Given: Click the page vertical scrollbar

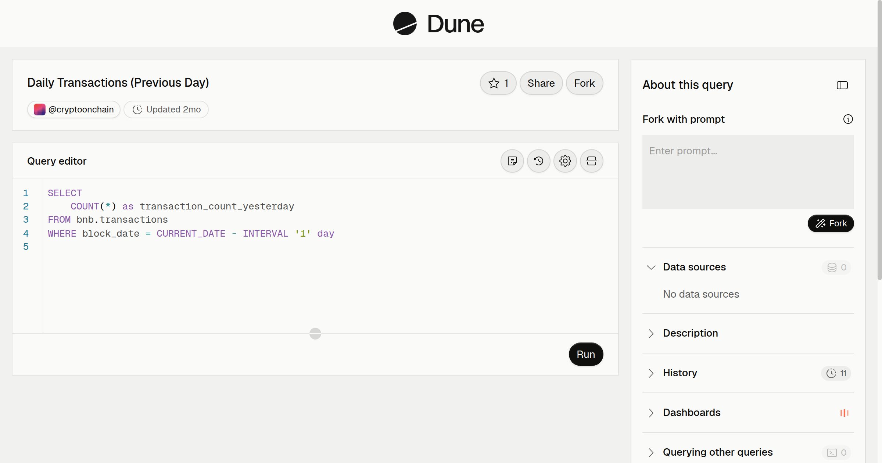Looking at the screenshot, I should (879, 140).
